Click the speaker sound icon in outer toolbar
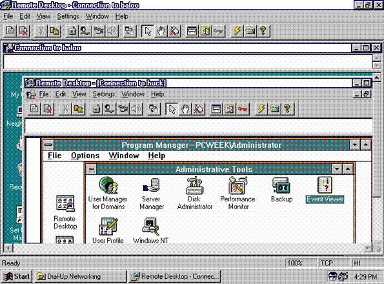Screen dimensions: 384x284 [x=112, y=31]
